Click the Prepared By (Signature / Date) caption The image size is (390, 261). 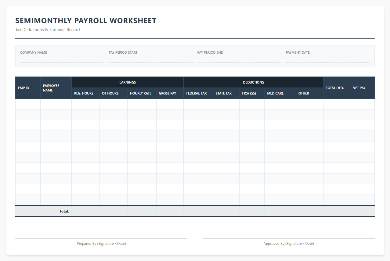click(101, 244)
